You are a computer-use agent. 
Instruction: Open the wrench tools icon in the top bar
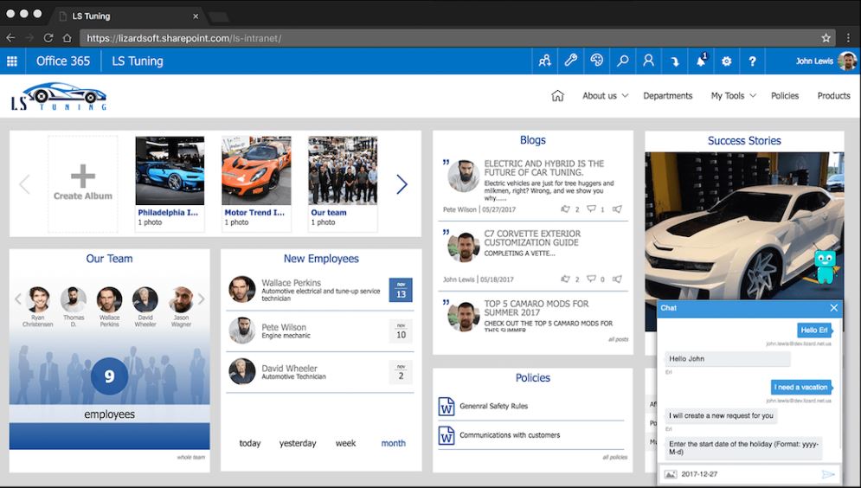[x=570, y=61]
